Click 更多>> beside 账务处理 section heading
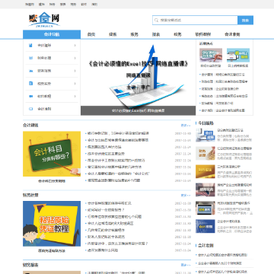The width and height of the screenshot is (274, 274). 186,196
